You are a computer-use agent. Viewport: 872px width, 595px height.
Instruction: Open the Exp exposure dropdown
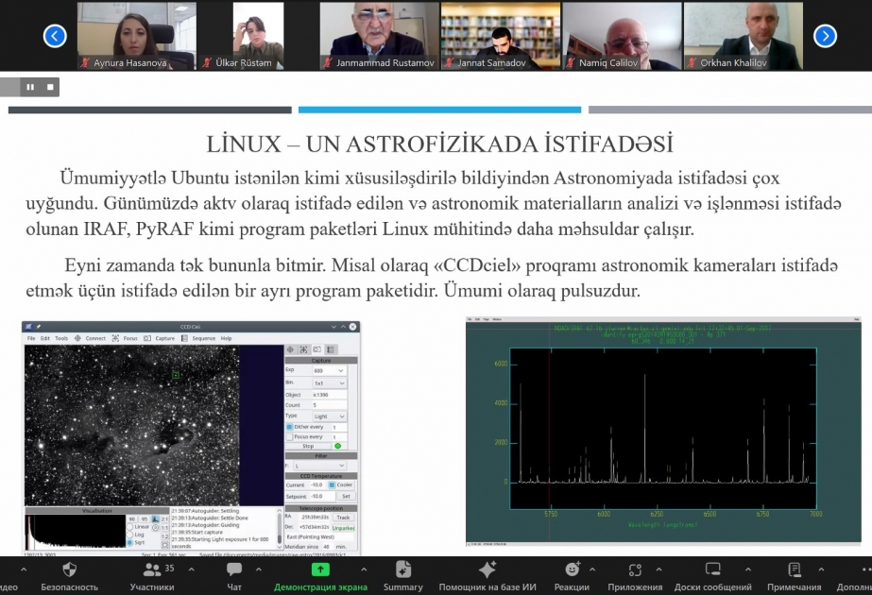click(x=329, y=370)
